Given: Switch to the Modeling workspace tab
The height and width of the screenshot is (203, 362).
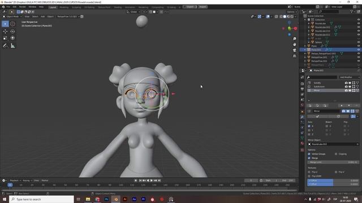Looking at the screenshot, I should click(64, 7).
